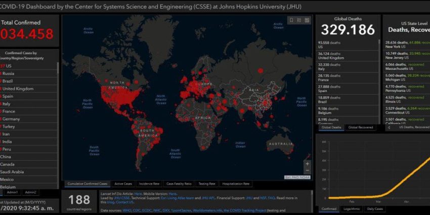The width and height of the screenshot is (430, 215).
Task: Select the Global Recovered tab
Action: [361, 127]
